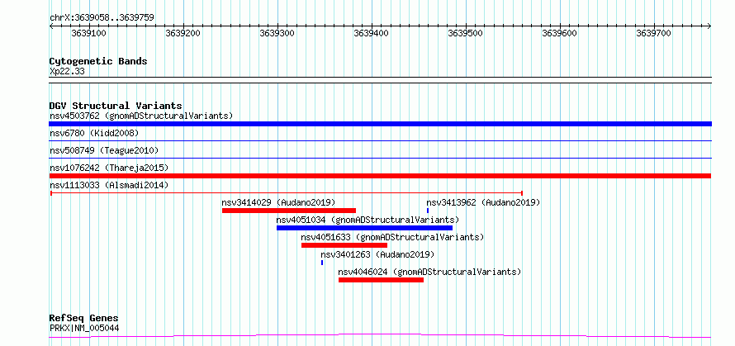The width and height of the screenshot is (735, 346).
Task: Click the thick blue bar of nsv4503762
Action: coord(380,124)
